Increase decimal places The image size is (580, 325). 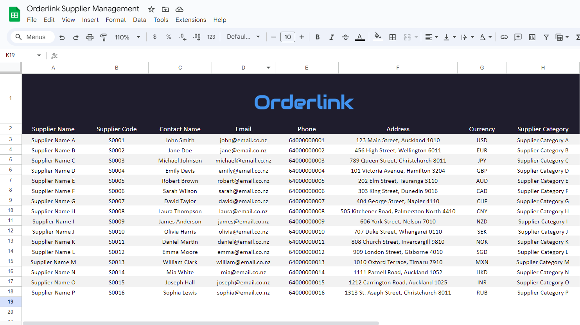coord(197,37)
